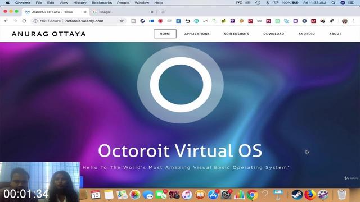Click the menu bar clock Fri 11:33 AM
The width and height of the screenshot is (360, 202).
click(x=314, y=3)
